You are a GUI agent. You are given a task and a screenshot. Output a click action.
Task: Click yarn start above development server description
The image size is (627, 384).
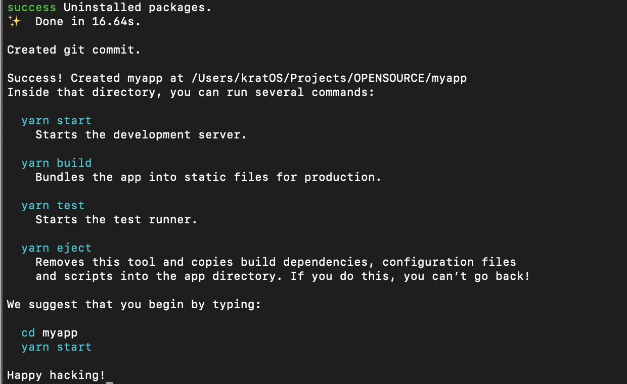[56, 121]
